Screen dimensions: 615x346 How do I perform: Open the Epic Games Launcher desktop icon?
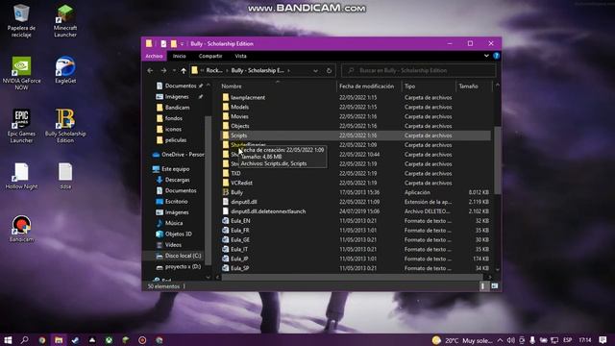click(x=21, y=126)
